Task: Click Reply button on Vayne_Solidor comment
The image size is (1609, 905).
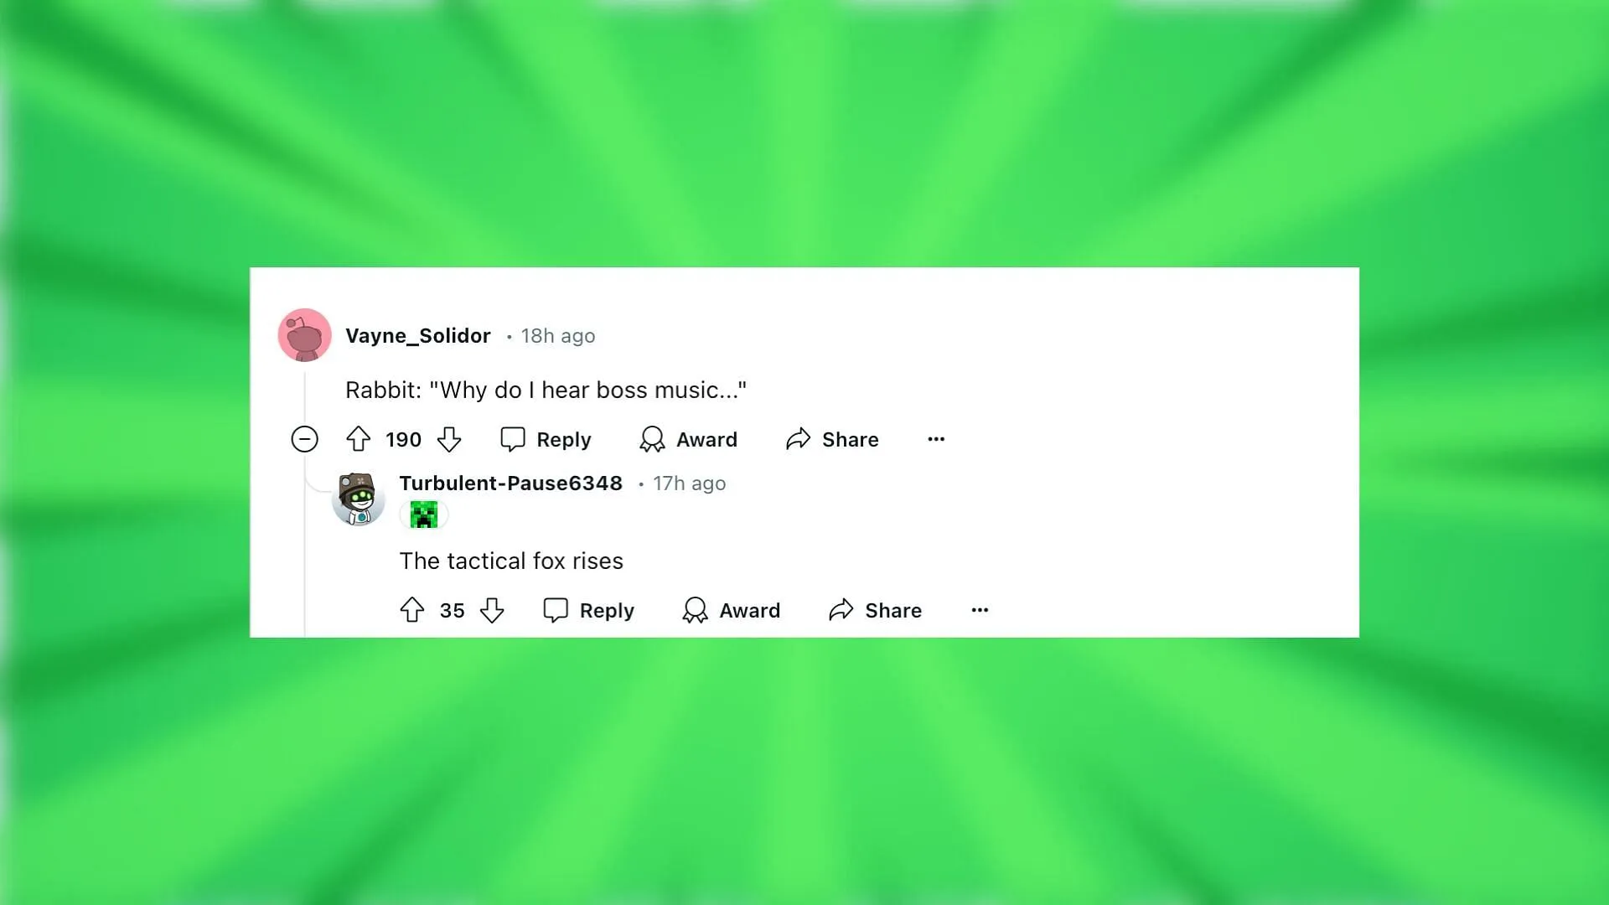Action: 545,439
